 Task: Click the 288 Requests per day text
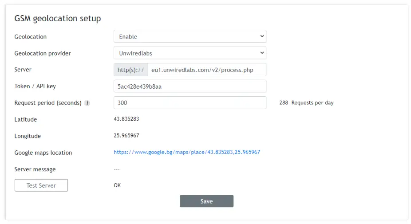tap(306, 103)
